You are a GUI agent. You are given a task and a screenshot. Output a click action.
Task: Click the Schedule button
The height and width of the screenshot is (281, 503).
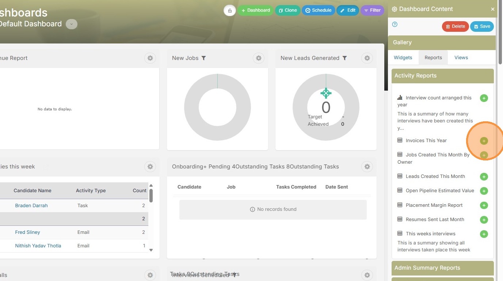(x=319, y=10)
